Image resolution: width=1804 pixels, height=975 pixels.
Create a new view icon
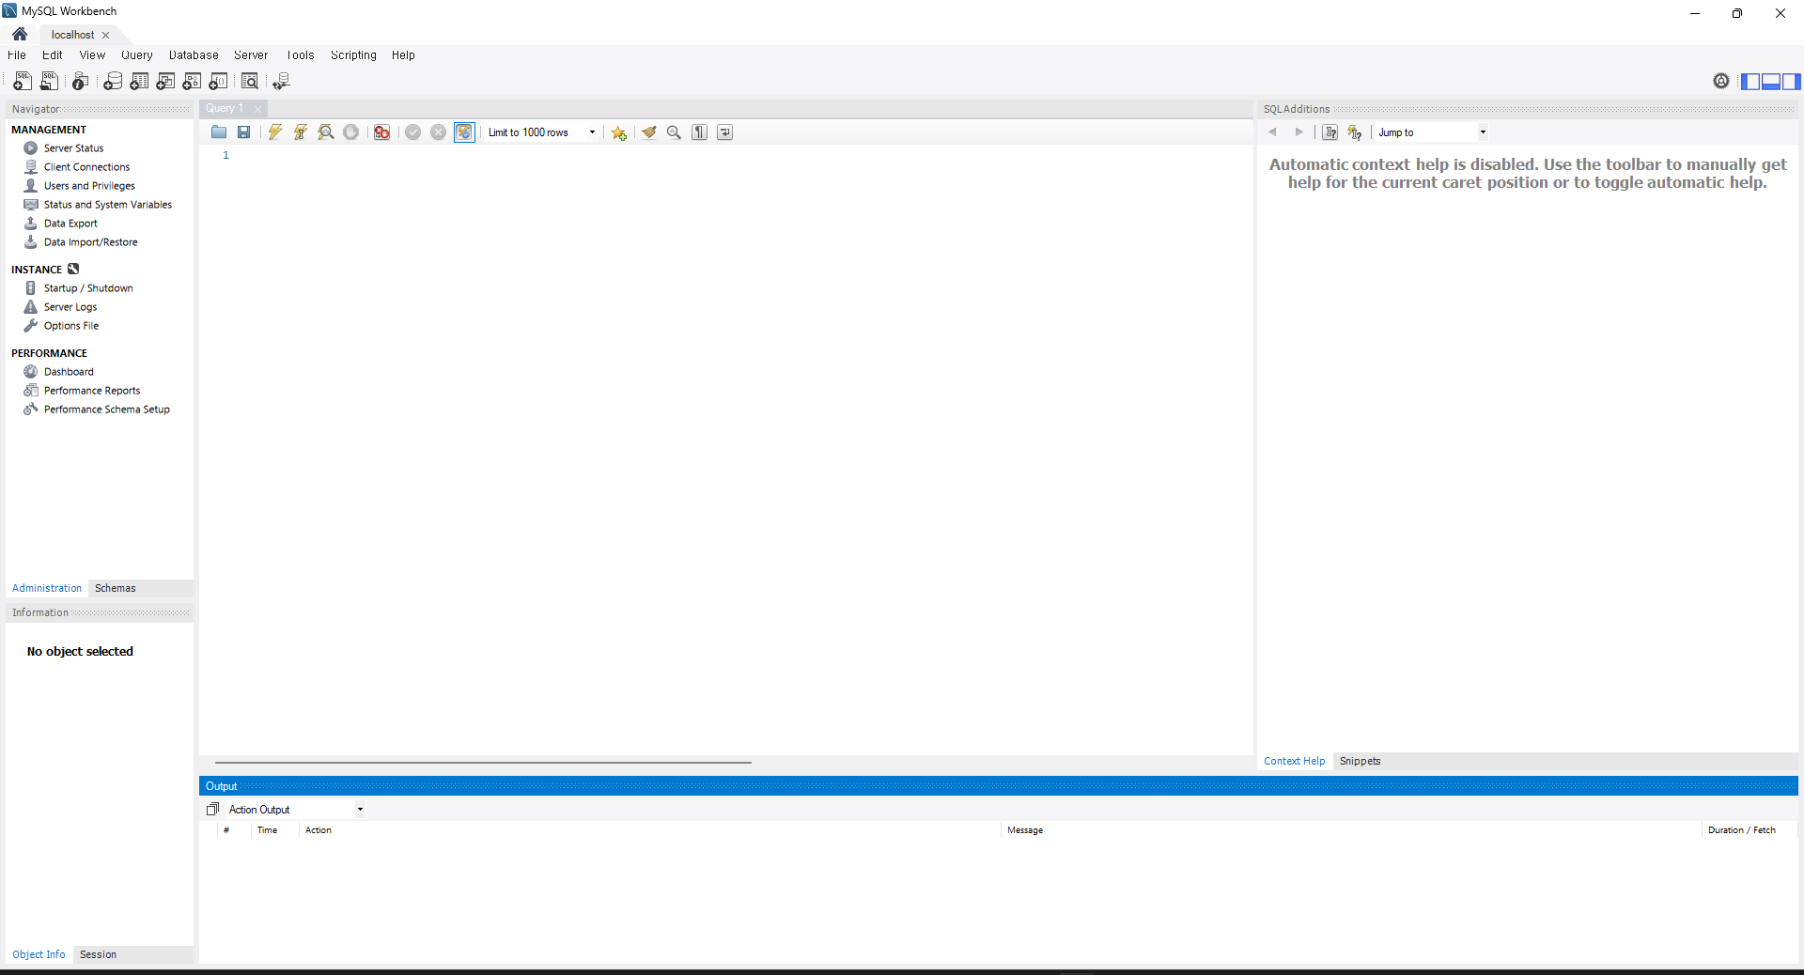pyautogui.click(x=165, y=82)
